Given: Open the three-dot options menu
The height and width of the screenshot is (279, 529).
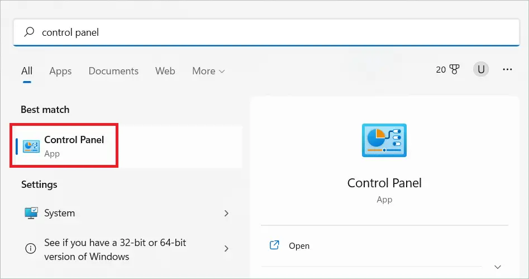Looking at the screenshot, I should (507, 69).
